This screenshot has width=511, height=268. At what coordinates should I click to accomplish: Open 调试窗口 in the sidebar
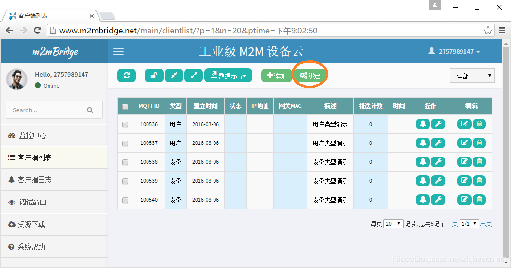click(x=54, y=202)
